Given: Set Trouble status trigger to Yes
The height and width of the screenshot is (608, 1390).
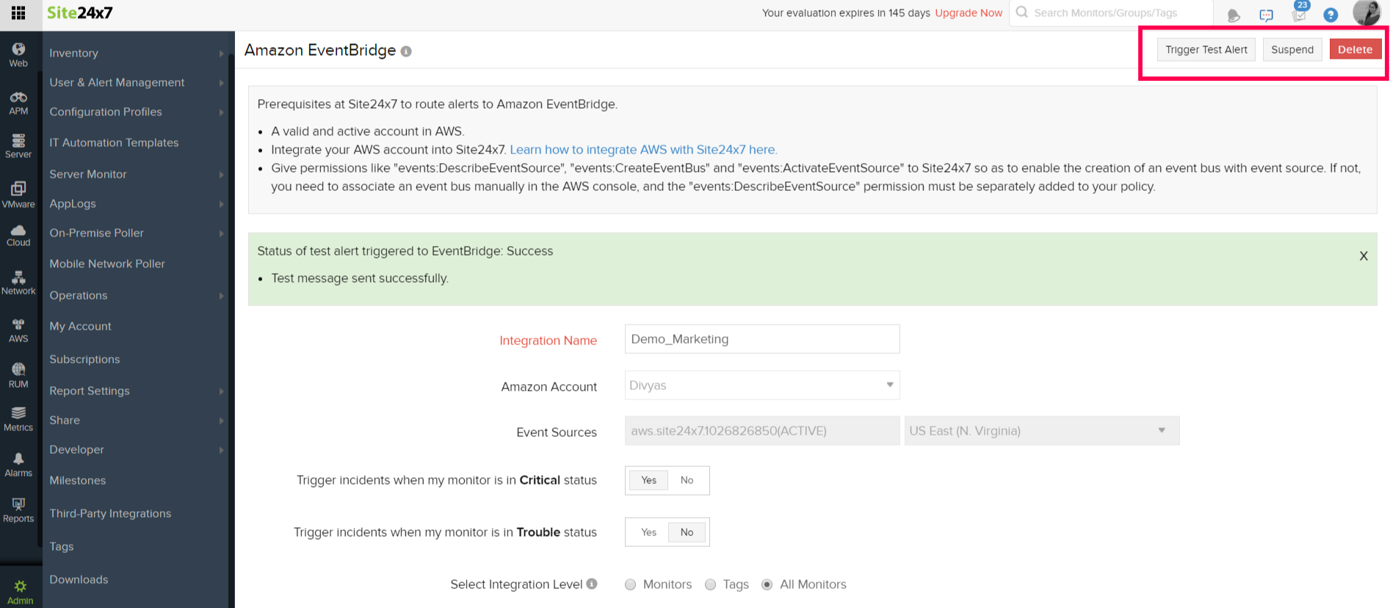Looking at the screenshot, I should 648,532.
